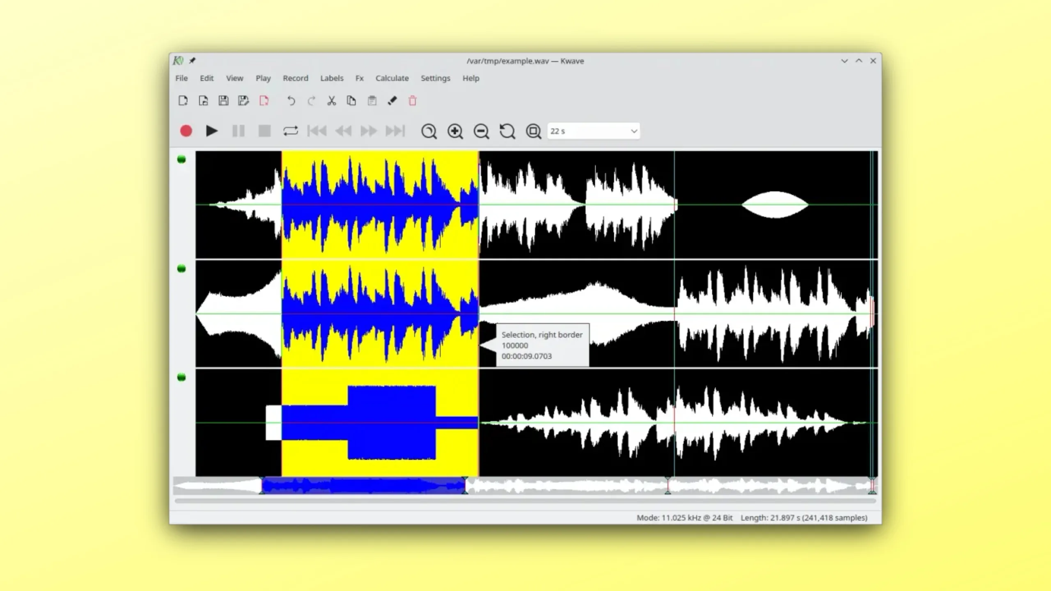
Task: Toggle loop playback icon
Action: pyautogui.click(x=290, y=131)
